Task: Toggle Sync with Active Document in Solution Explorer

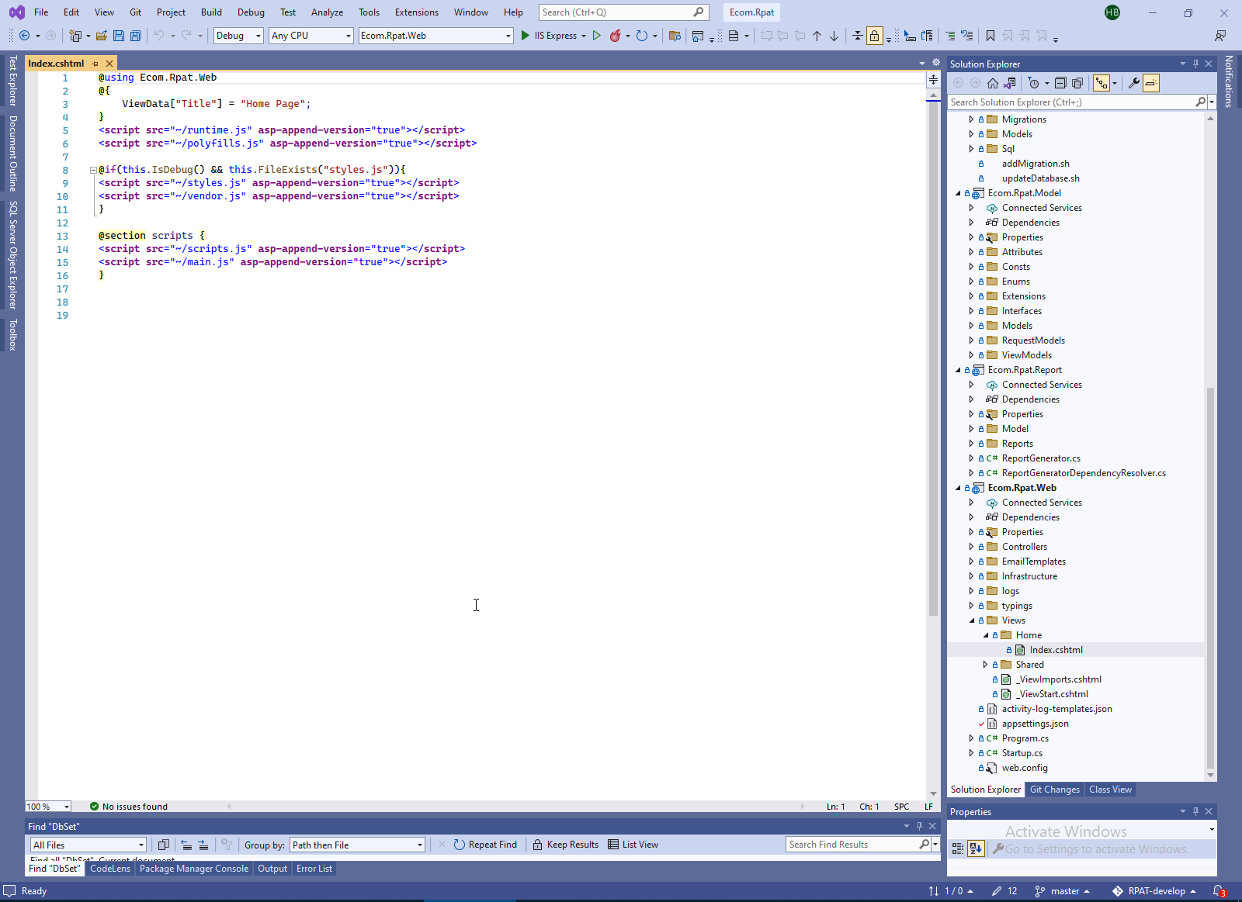Action: (x=1101, y=83)
